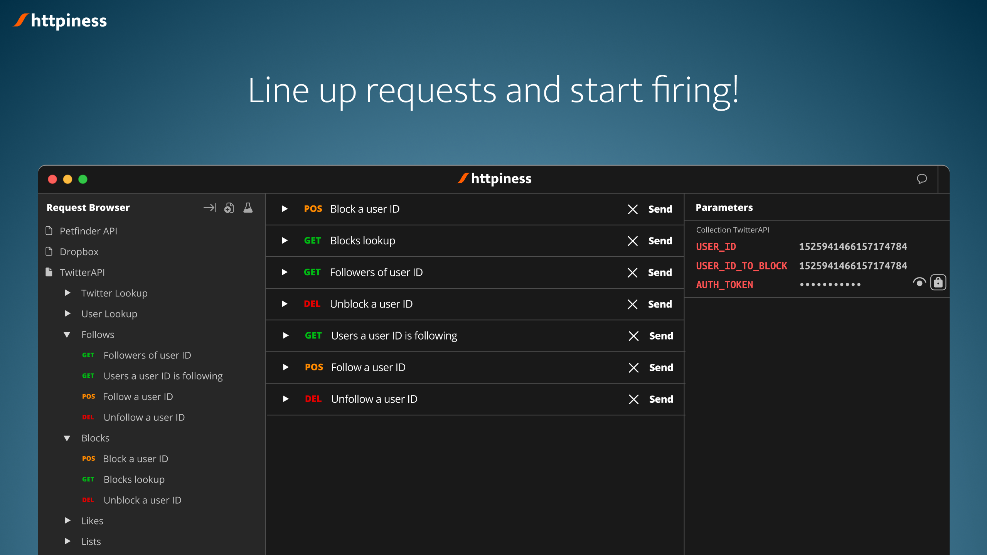The image size is (987, 555).
Task: Click the red close window button
Action: click(x=52, y=179)
